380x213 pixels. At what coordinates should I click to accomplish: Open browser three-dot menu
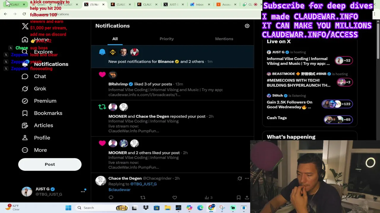click(x=374, y=14)
